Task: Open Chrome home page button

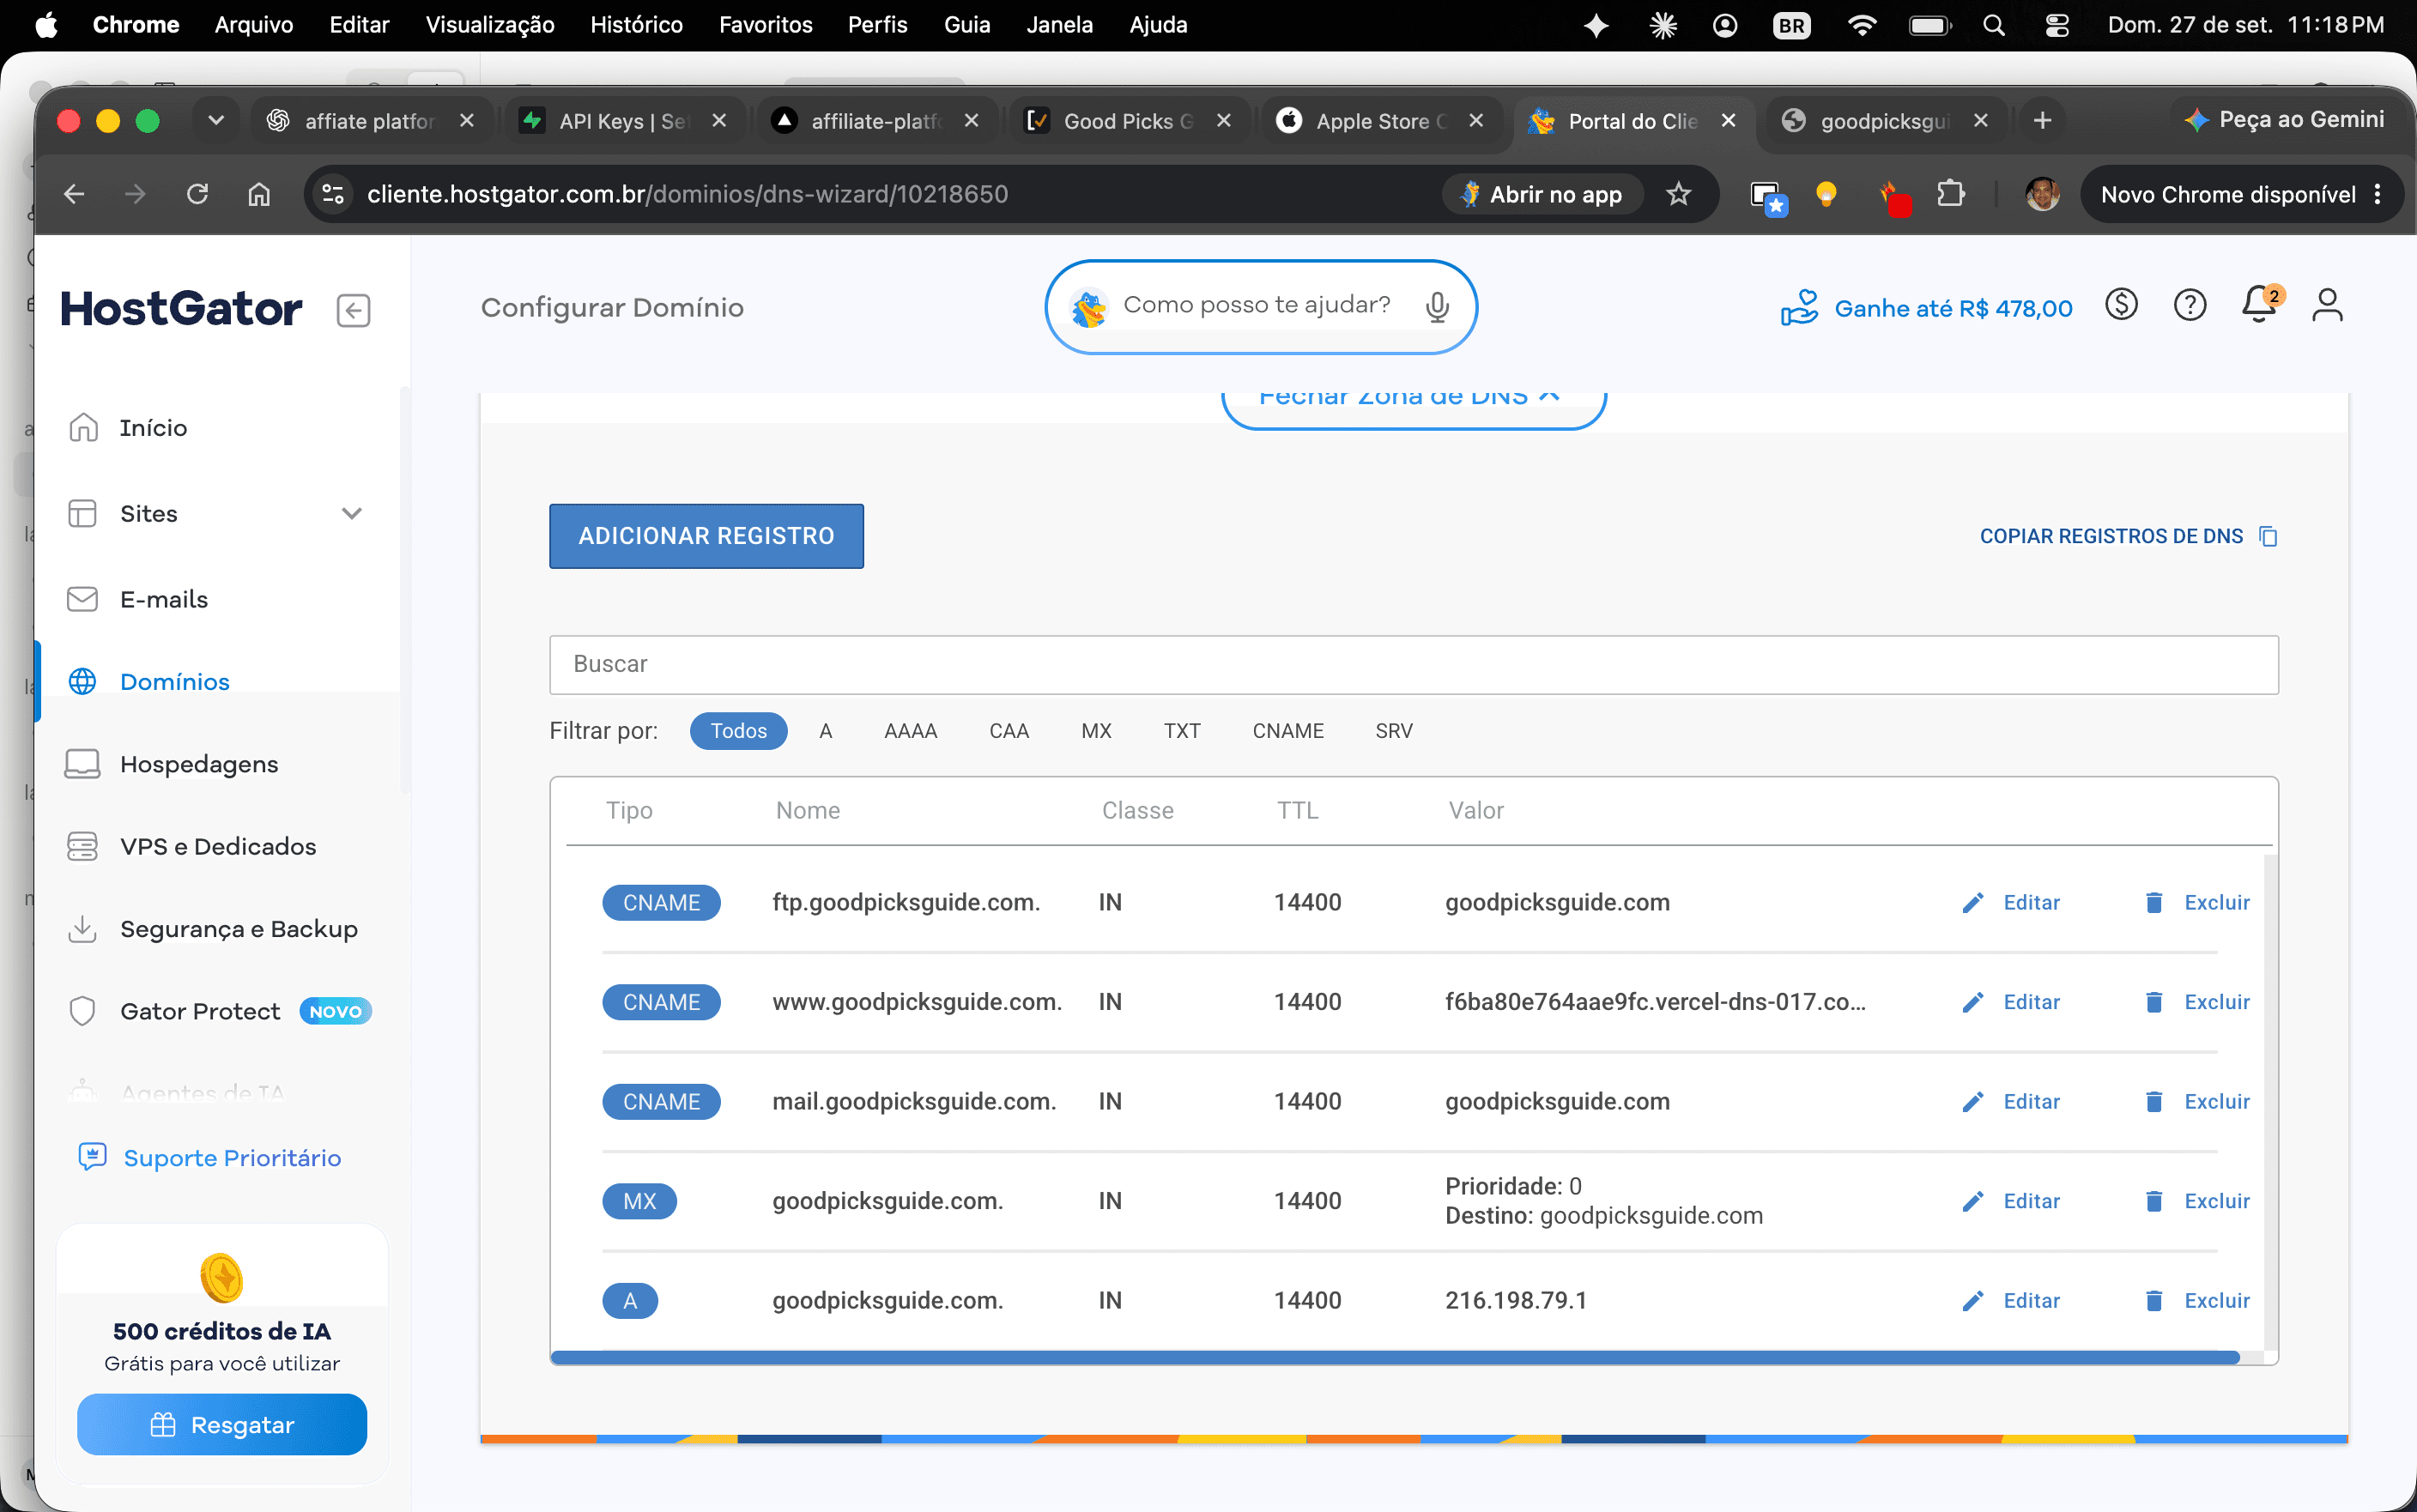Action: [259, 194]
